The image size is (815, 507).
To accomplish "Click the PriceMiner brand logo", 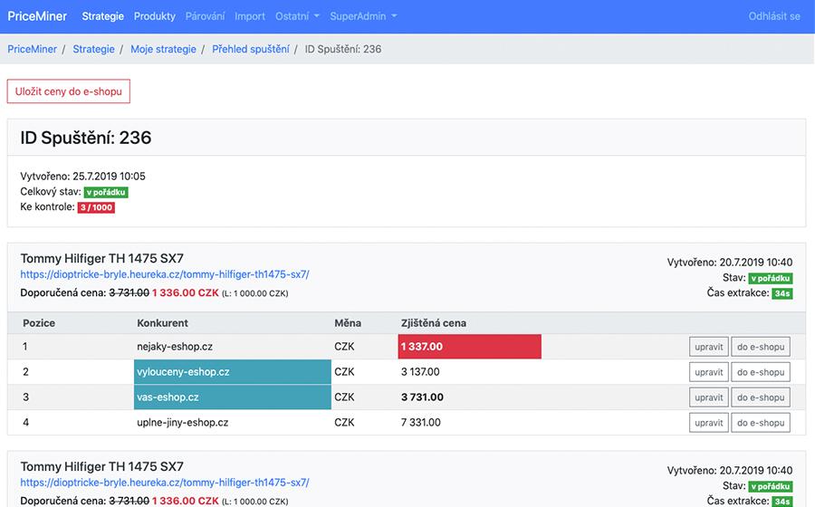I will click(37, 16).
